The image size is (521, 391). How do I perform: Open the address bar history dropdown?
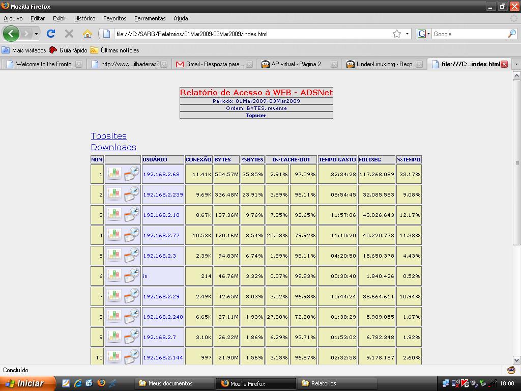point(407,34)
